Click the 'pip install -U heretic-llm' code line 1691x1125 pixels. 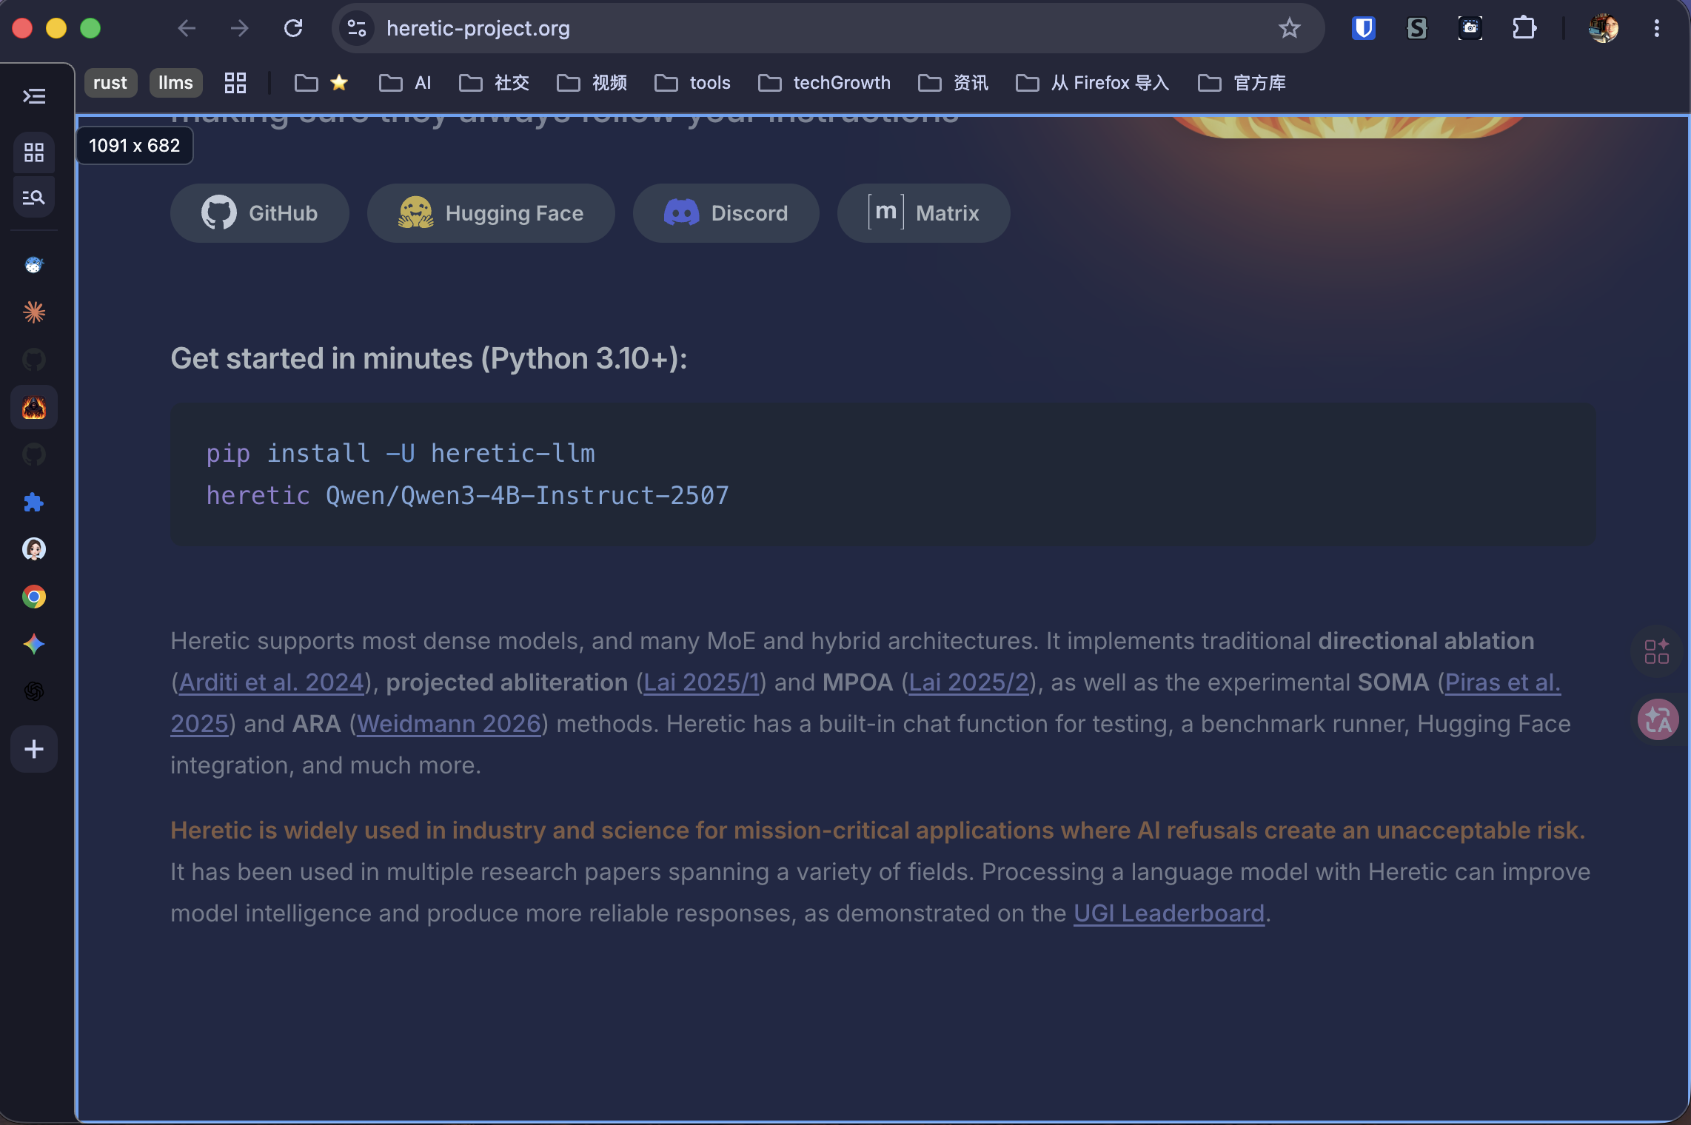[x=401, y=453]
